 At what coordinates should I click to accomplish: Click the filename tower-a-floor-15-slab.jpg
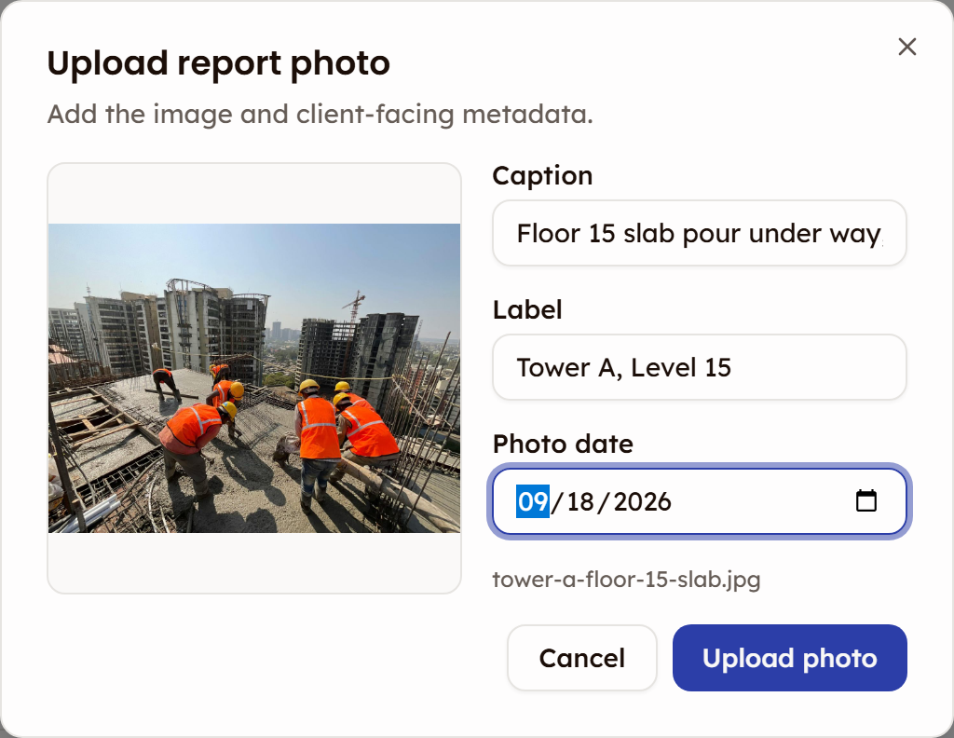(626, 580)
